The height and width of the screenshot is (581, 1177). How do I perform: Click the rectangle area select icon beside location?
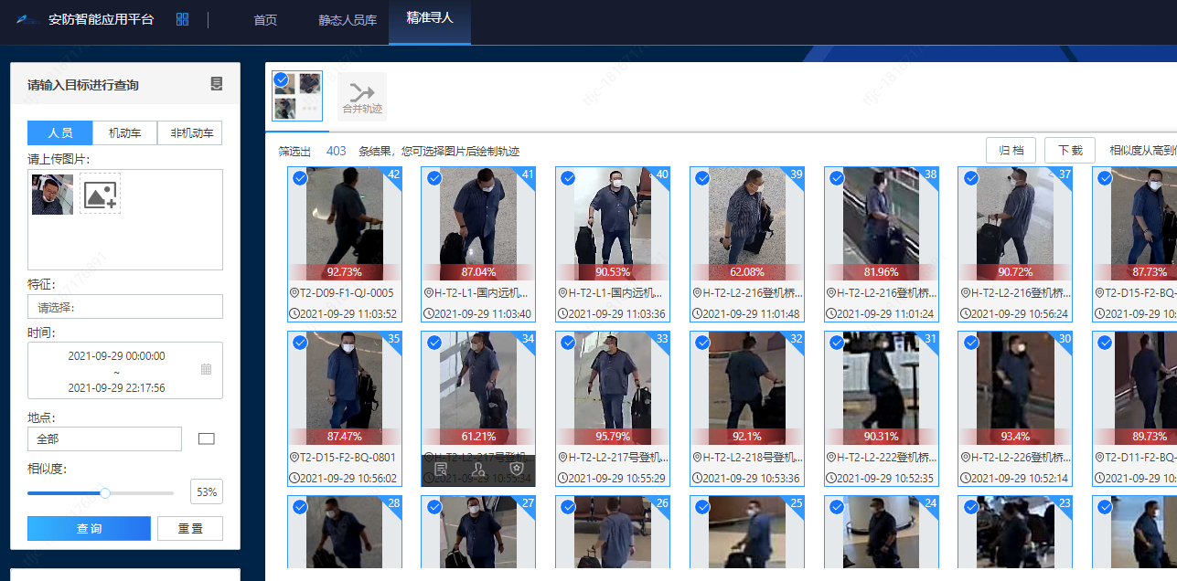point(207,438)
